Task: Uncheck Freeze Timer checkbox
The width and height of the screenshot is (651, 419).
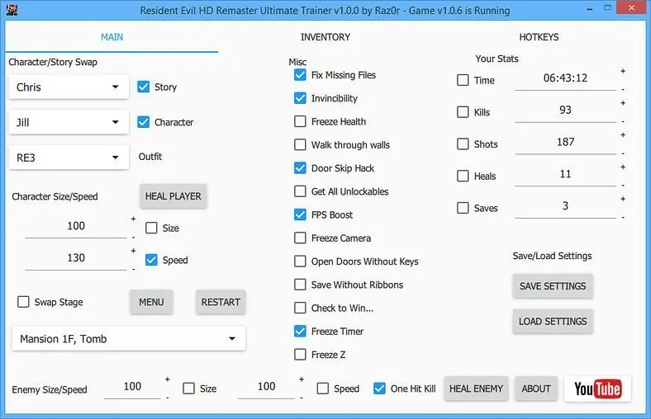Action: pos(300,331)
